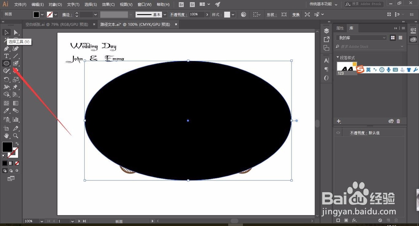Open the stroke color dropdown in control bar
The height and width of the screenshot is (226, 419).
[56, 14]
